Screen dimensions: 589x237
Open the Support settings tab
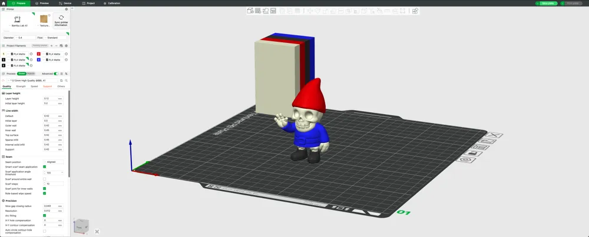pyautogui.click(x=47, y=86)
